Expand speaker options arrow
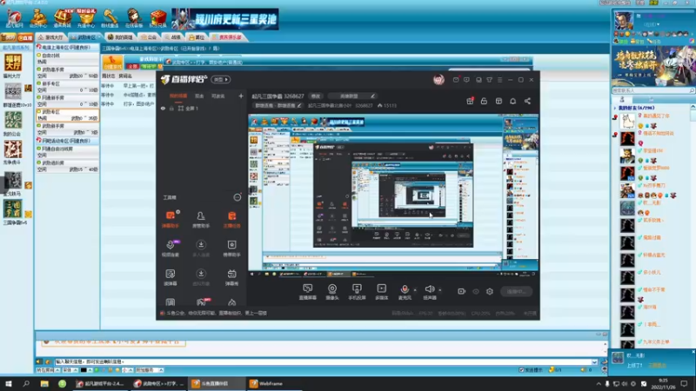 tap(440, 290)
